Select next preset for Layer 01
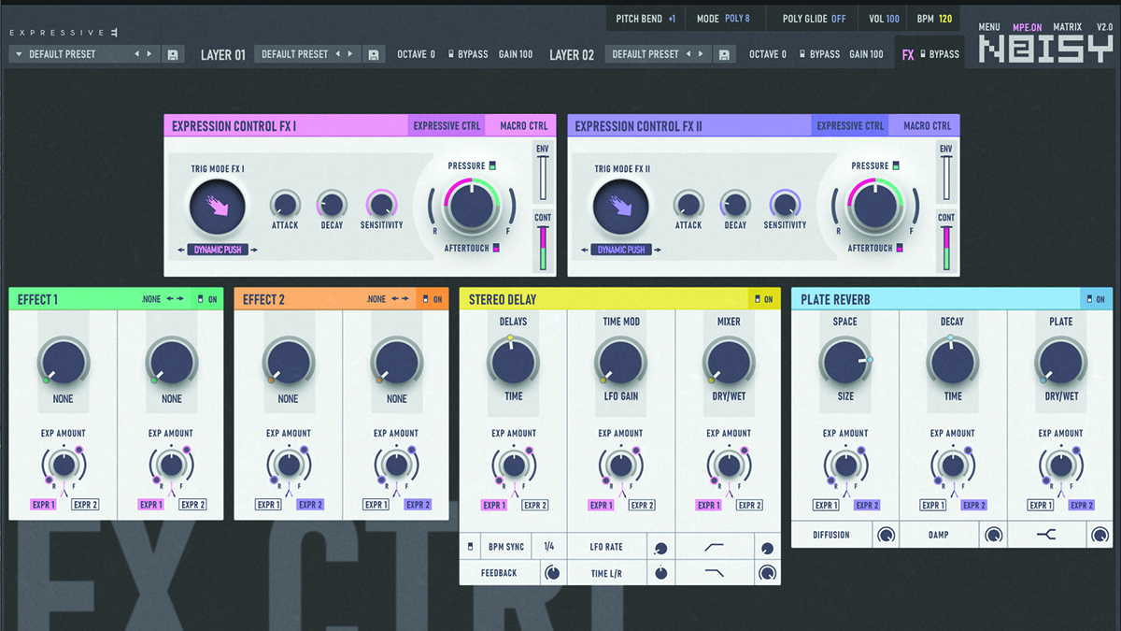 point(350,54)
